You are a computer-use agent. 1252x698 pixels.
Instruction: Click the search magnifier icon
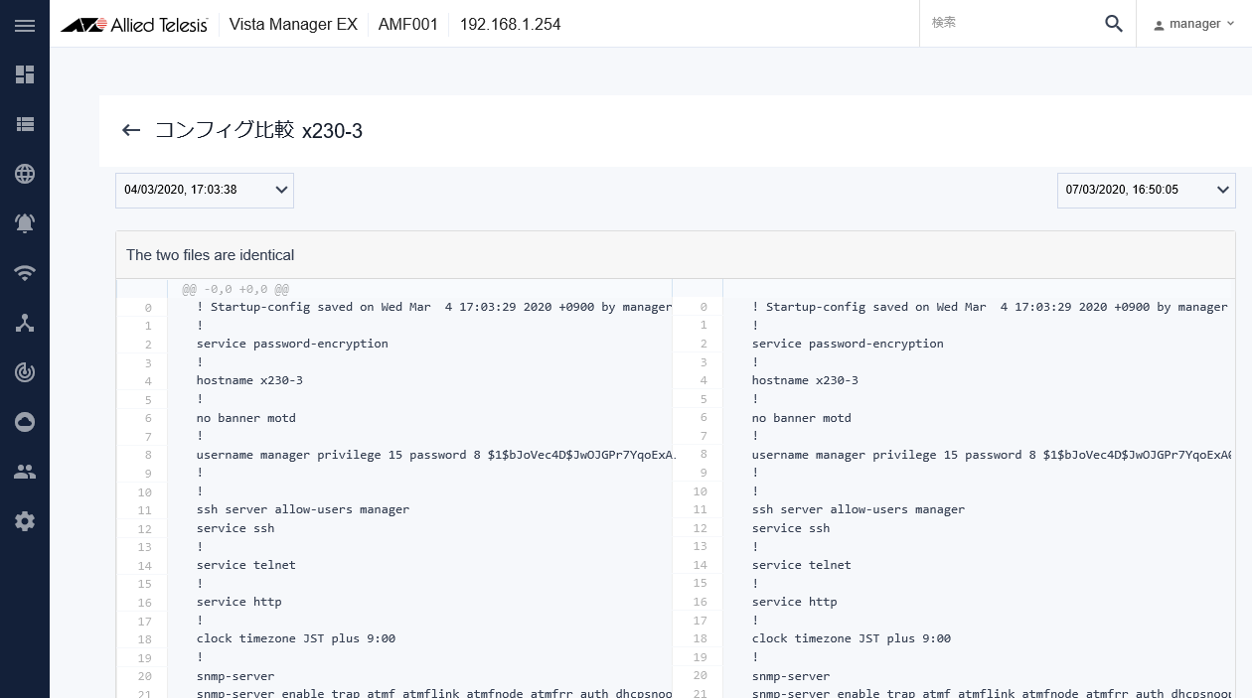pos(1113,24)
